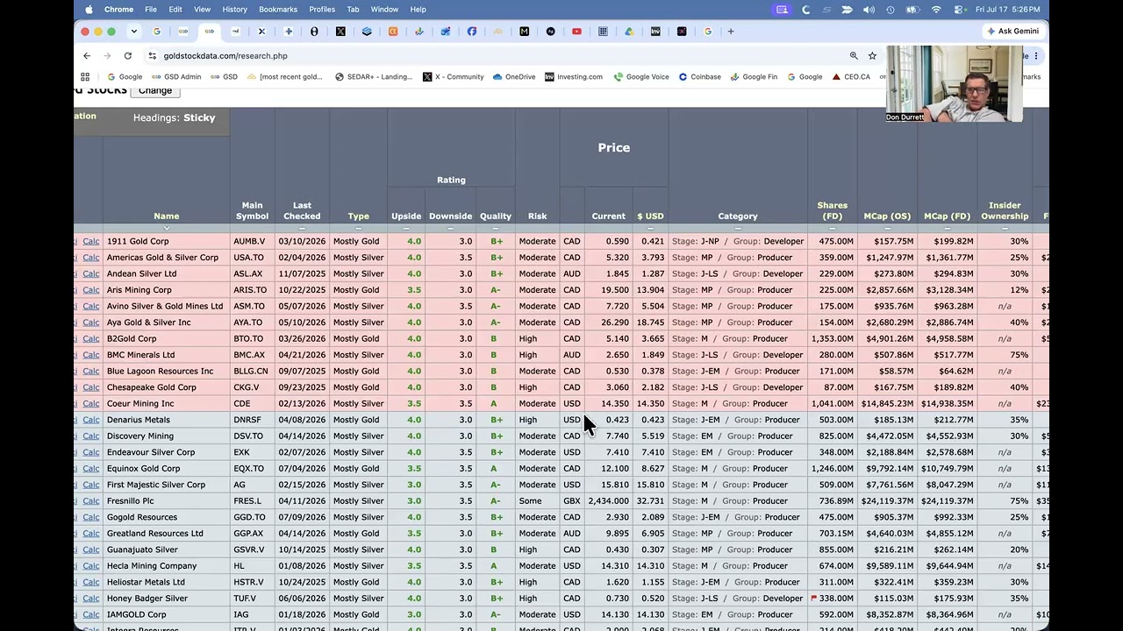Click the 2,434.000 current price cell

[608, 501]
